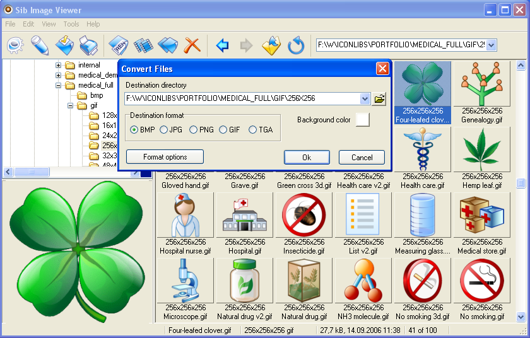Click the up folder arrow icon

tap(271, 45)
